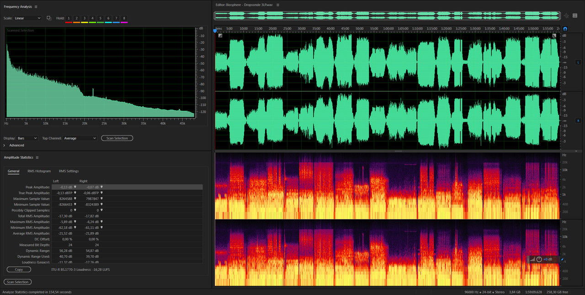Click marker beside left Maximum RMS Amplitude
Viewport: 585px width, 295px height.
click(75, 222)
